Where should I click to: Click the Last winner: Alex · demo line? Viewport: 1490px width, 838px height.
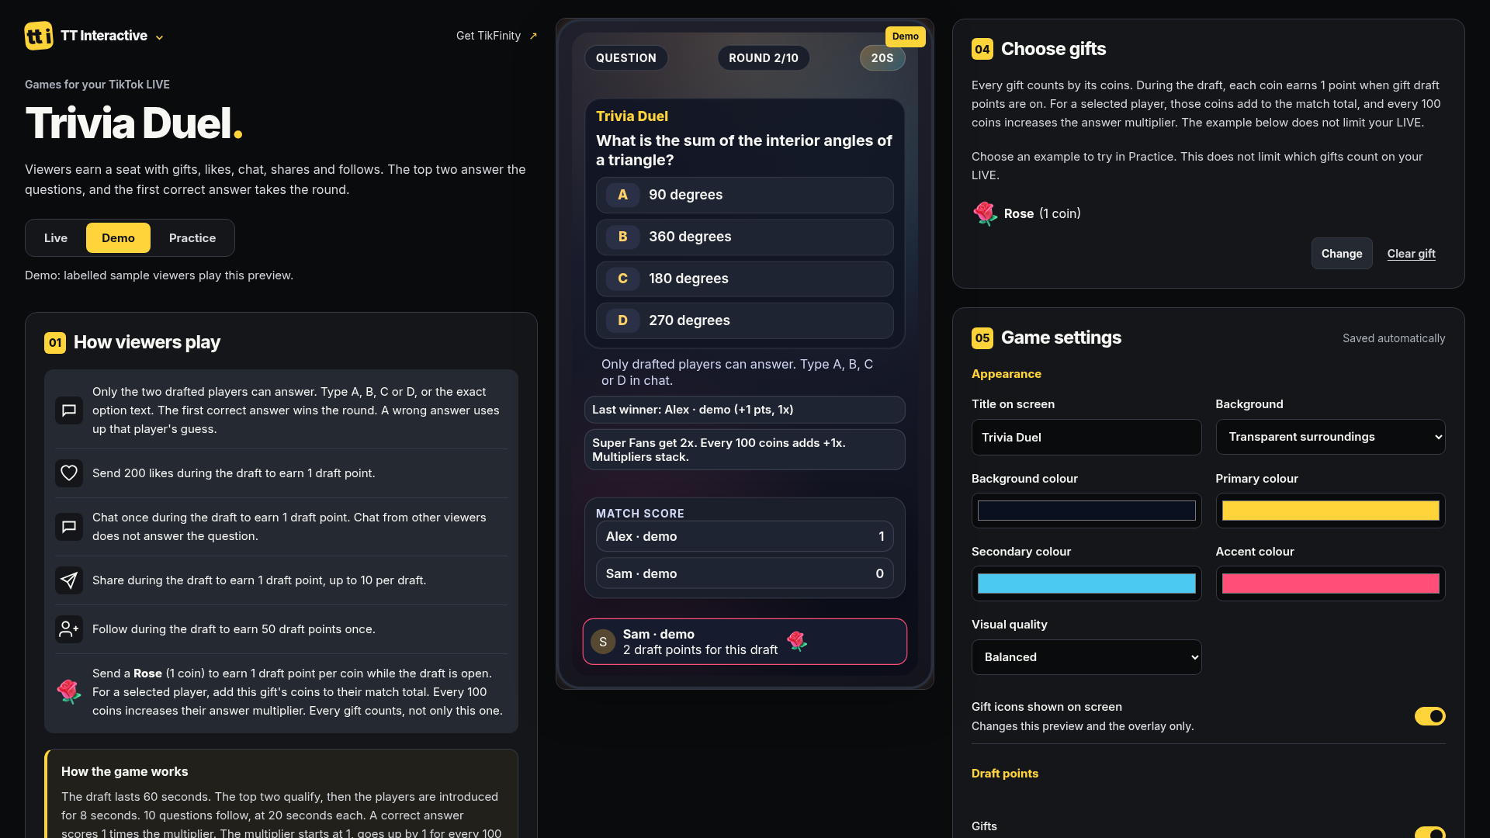[x=744, y=410]
